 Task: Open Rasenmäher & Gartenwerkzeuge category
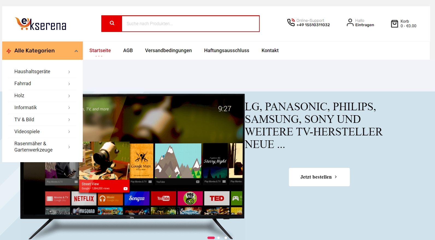(34, 147)
